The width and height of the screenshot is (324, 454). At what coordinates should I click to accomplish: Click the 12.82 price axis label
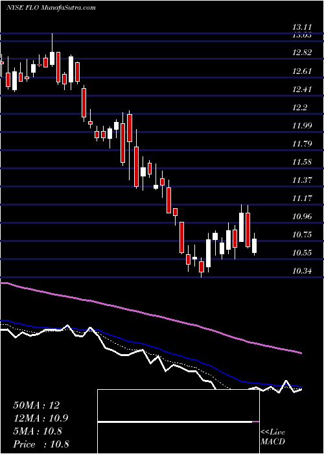302,53
